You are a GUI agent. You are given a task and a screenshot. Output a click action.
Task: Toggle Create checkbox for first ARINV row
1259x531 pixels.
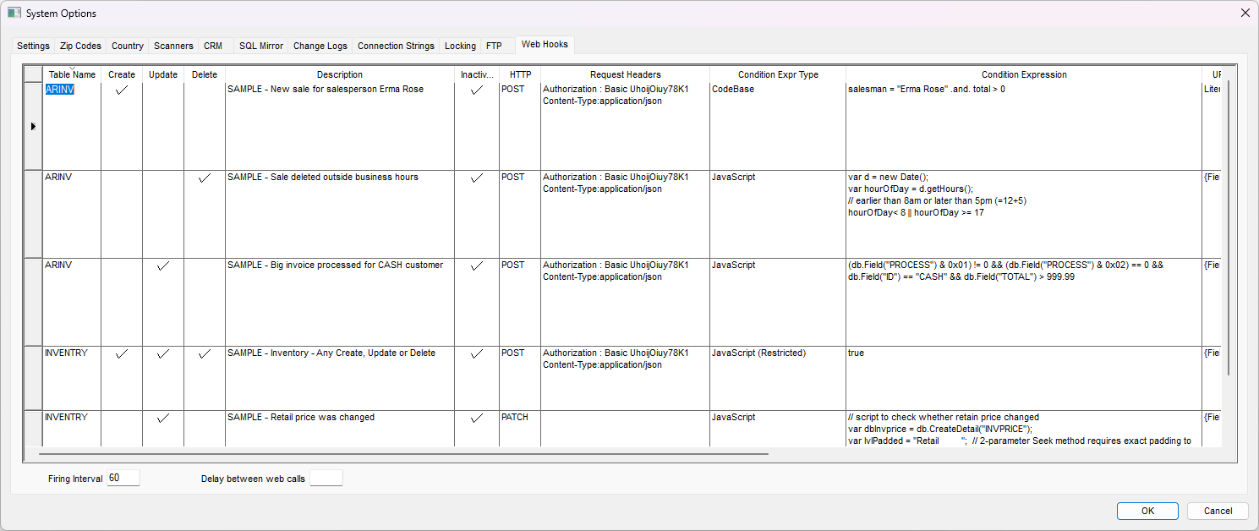point(122,90)
